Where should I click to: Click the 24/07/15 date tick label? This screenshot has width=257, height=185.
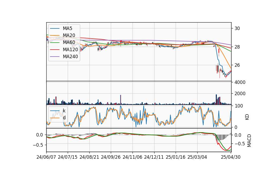[x=68, y=157]
